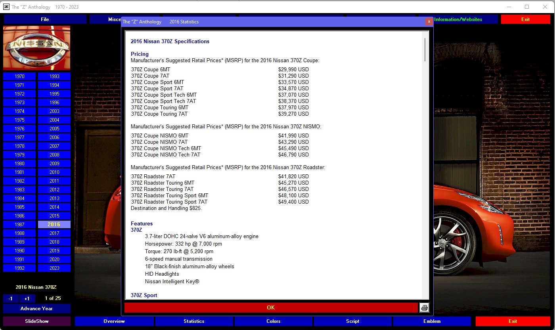Select model year 1970
This screenshot has height=330, width=555.
pyautogui.click(x=19, y=76)
